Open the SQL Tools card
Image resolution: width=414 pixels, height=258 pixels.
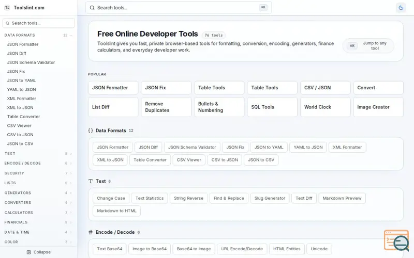[x=272, y=107]
